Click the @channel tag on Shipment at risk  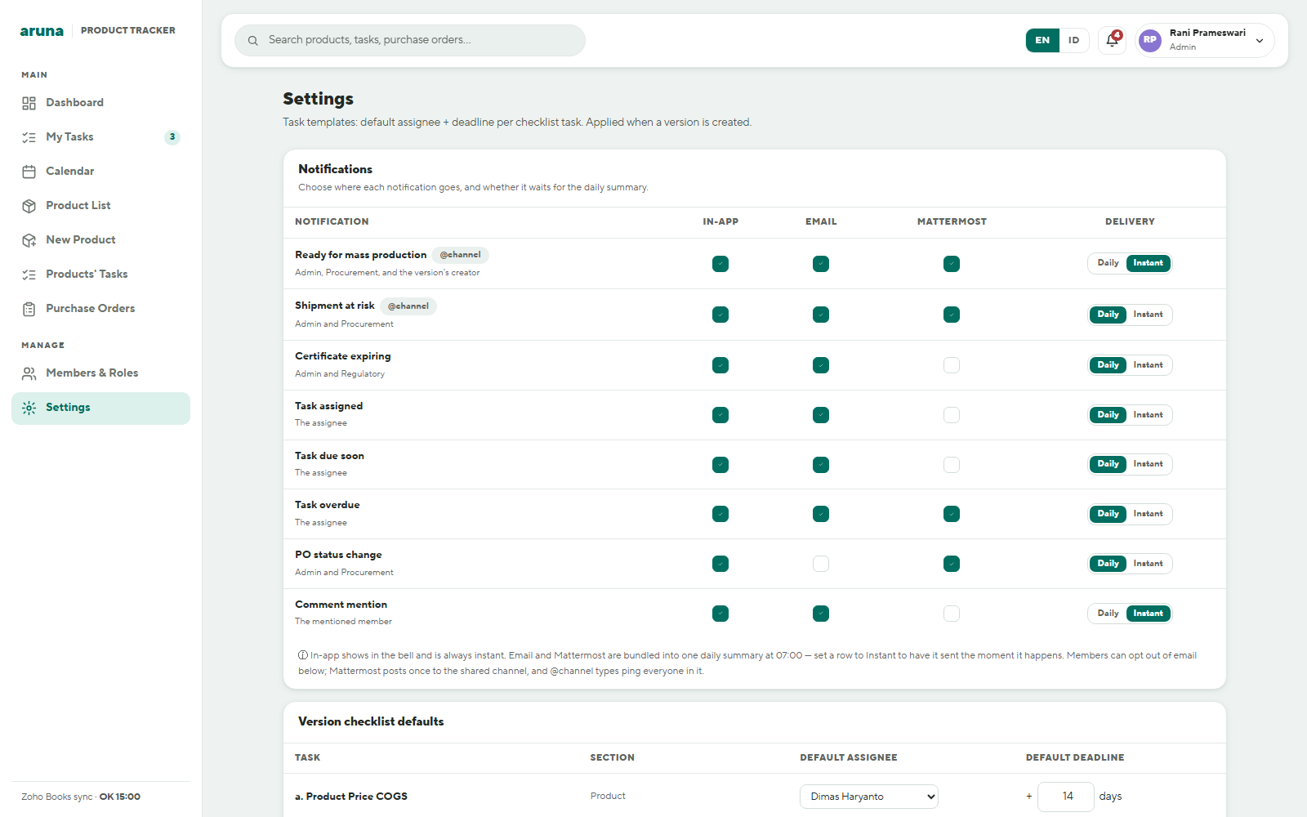(408, 306)
